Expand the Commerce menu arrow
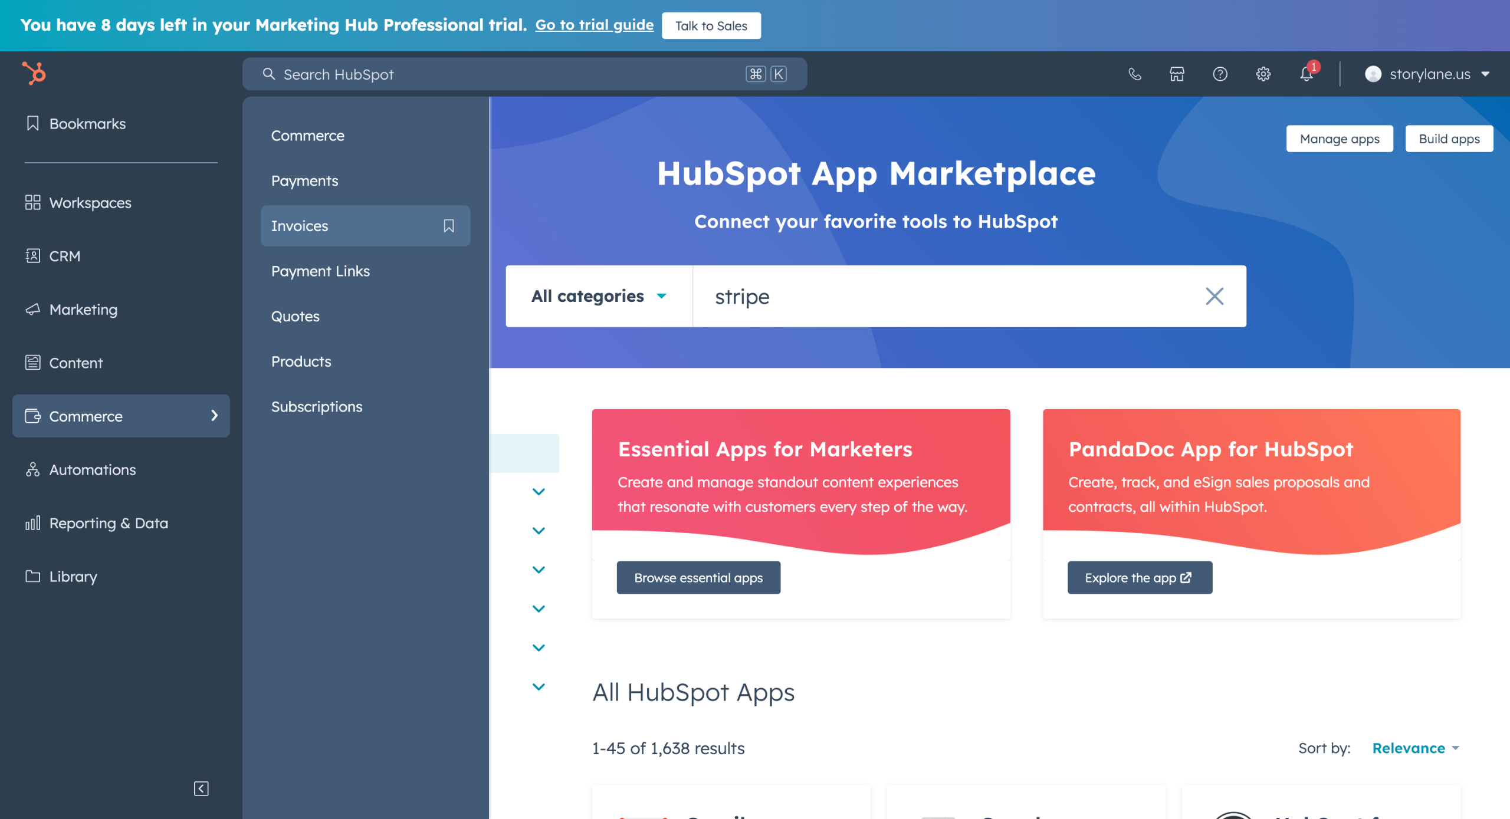1510x819 pixels. 214,416
